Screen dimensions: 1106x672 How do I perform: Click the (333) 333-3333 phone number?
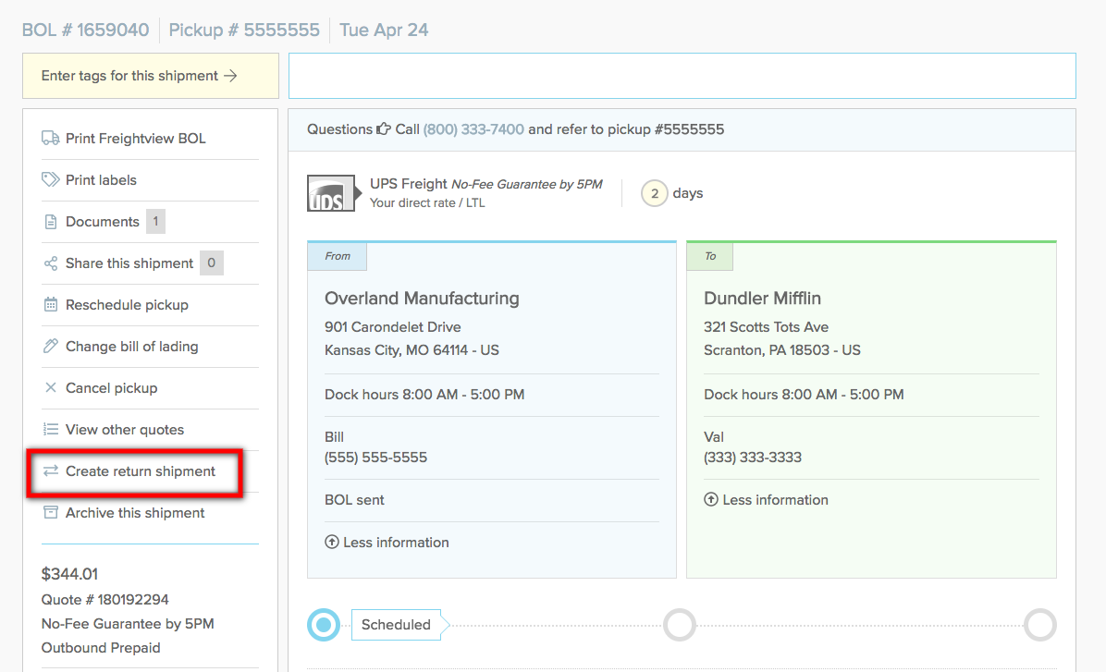pos(753,458)
